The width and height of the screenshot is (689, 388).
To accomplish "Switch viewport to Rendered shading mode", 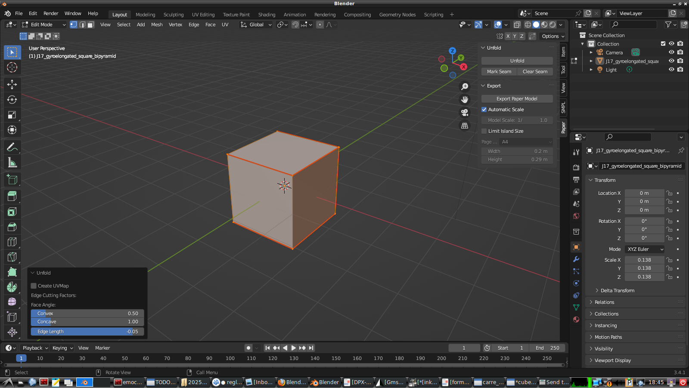I will 552,25.
